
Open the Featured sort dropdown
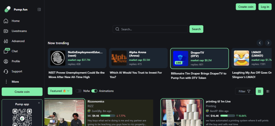click(x=60, y=91)
